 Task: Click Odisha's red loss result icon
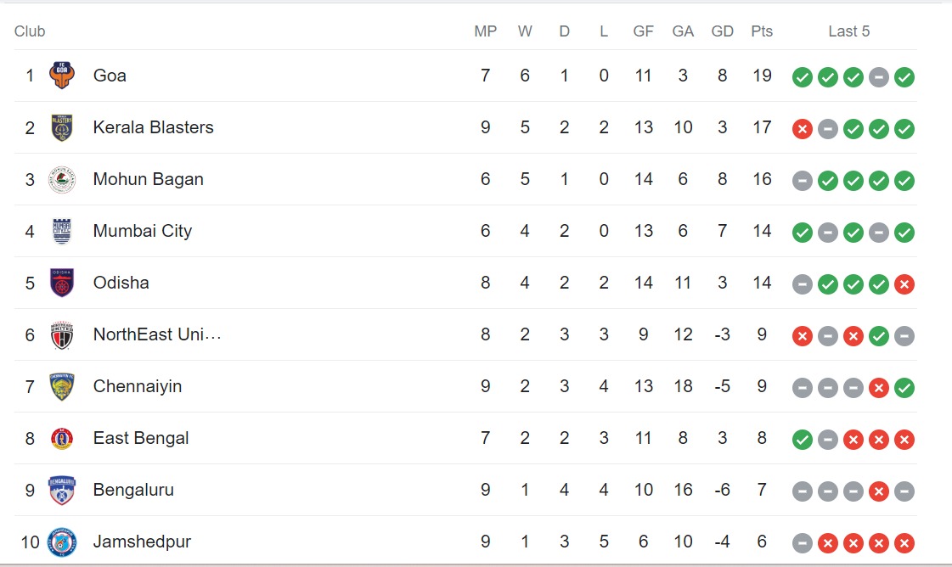tap(904, 284)
